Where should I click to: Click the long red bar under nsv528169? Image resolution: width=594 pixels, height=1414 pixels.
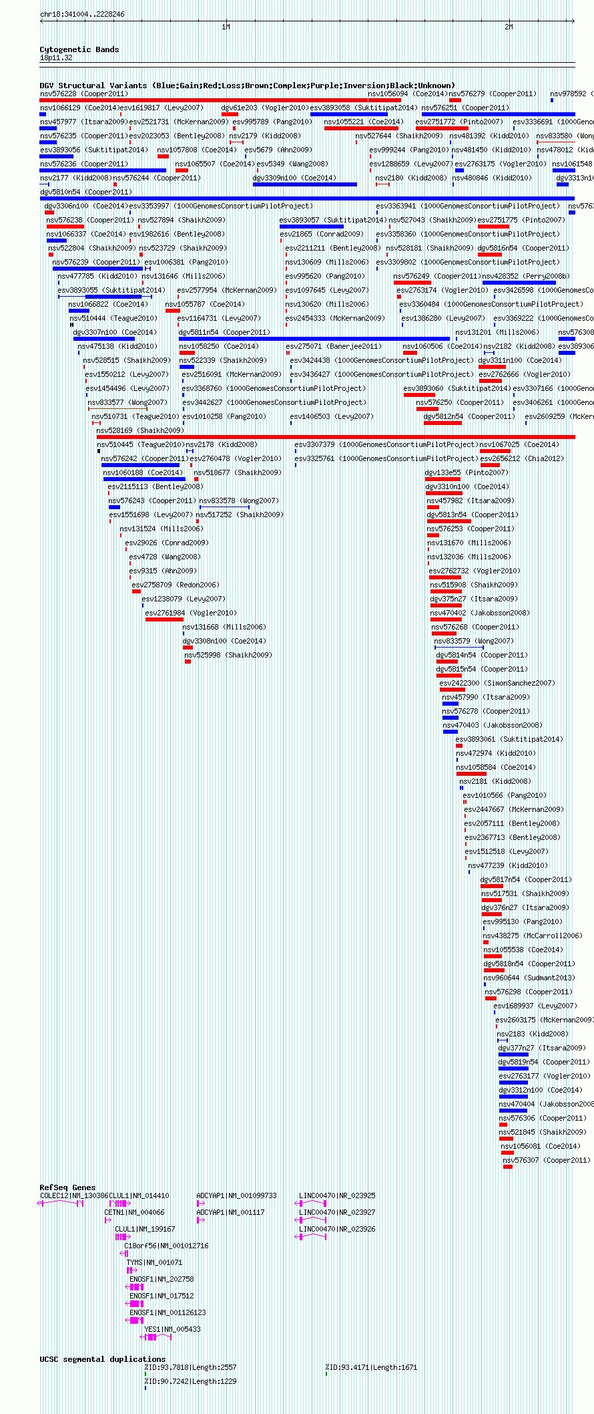(336, 437)
